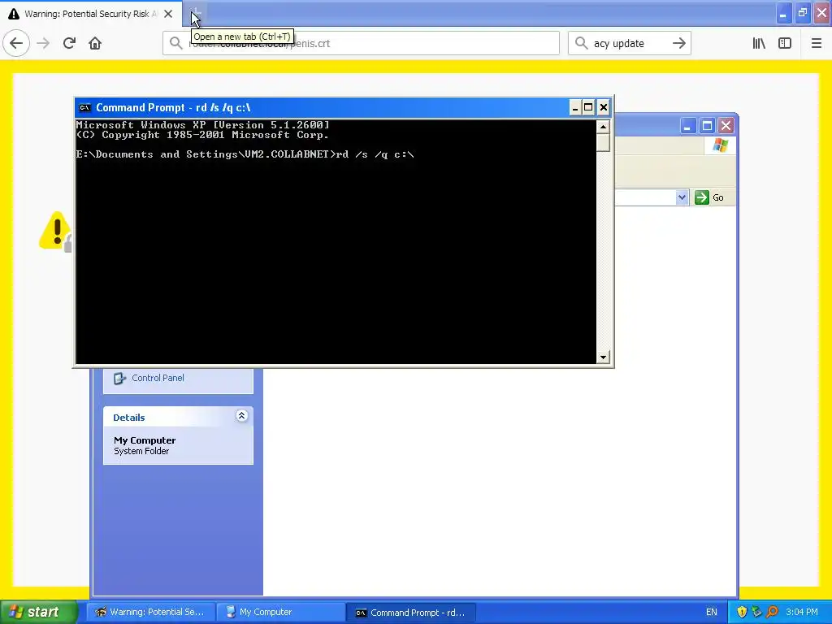Open the Firefox home page button
Screen dimensions: 832x624
[95, 43]
